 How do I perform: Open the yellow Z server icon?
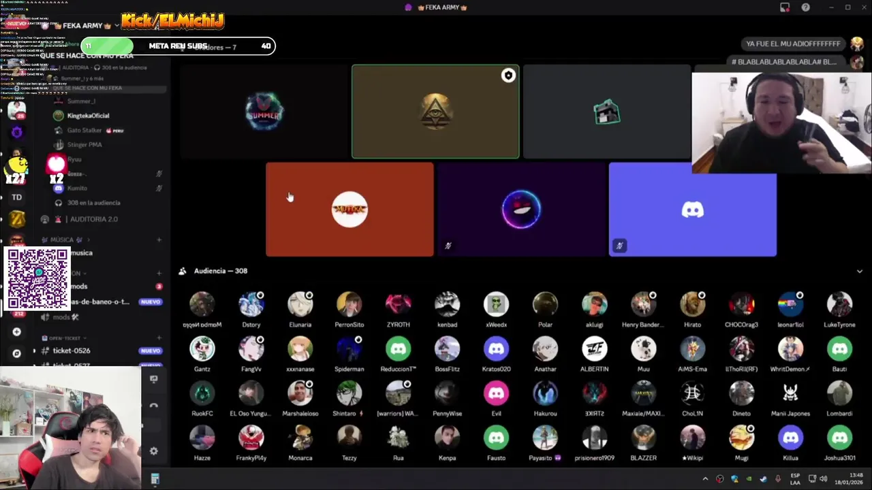pyautogui.click(x=16, y=218)
